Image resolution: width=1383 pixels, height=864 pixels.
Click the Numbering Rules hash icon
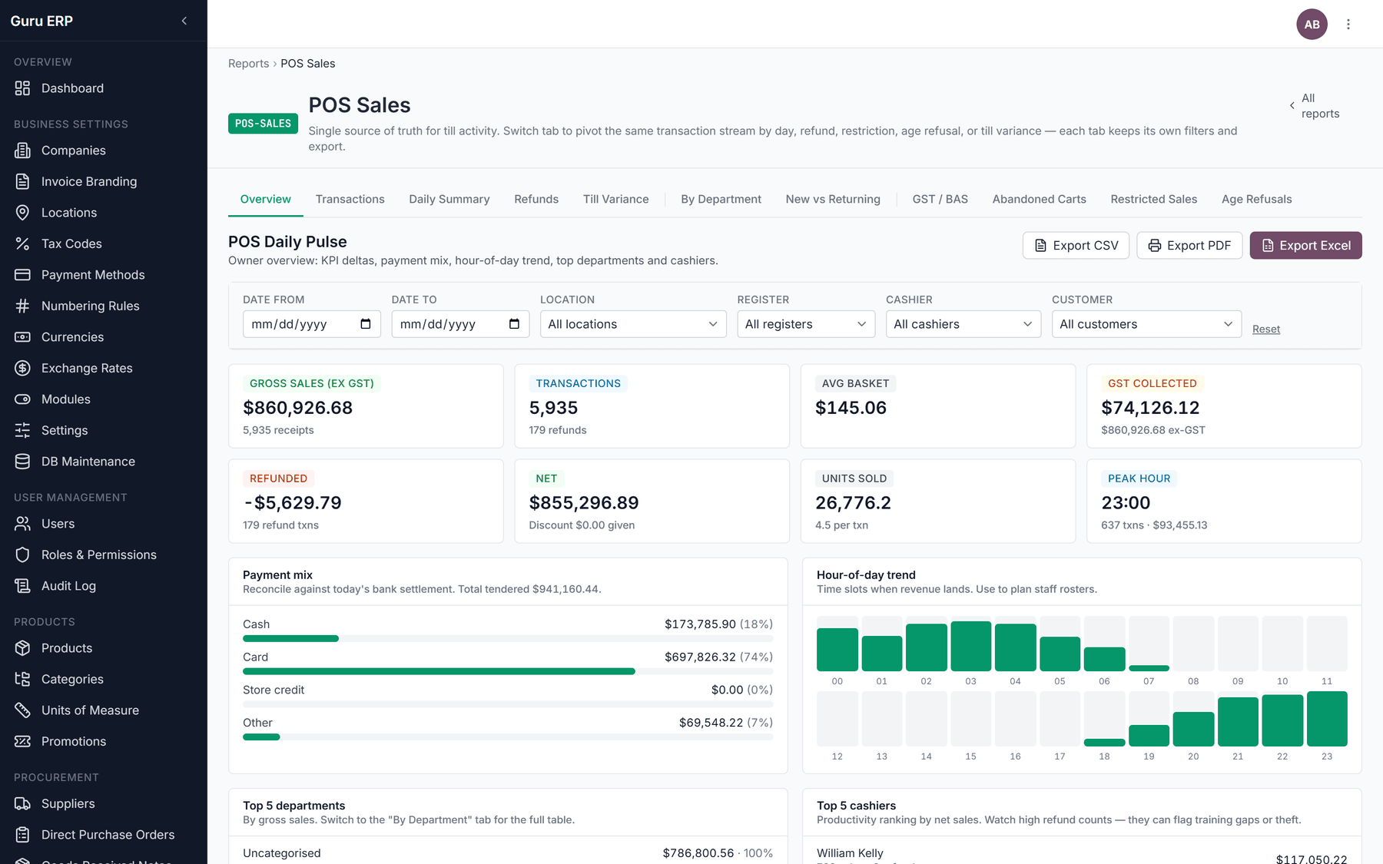tap(22, 306)
